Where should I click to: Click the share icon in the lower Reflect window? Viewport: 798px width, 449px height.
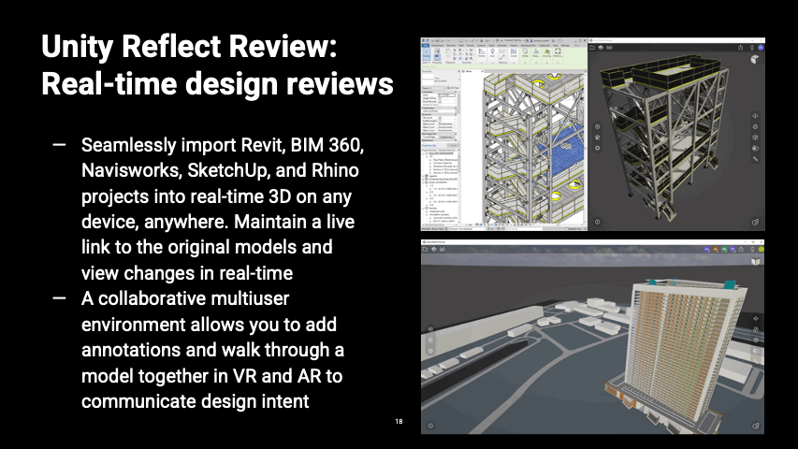[741, 249]
